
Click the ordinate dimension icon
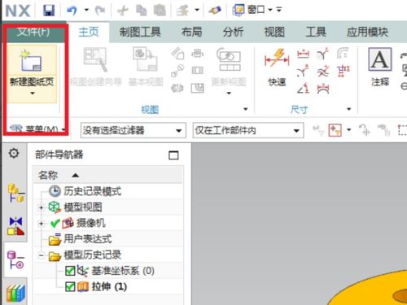click(344, 71)
